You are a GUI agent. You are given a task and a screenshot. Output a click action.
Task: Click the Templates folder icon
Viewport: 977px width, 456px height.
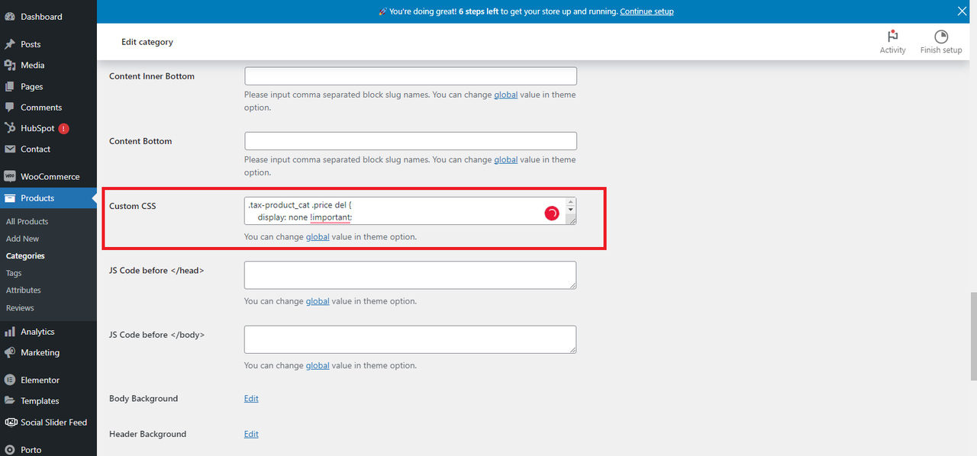pyautogui.click(x=10, y=401)
